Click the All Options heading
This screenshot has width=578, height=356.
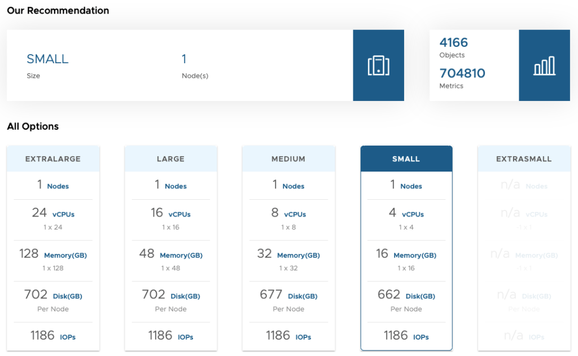33,126
